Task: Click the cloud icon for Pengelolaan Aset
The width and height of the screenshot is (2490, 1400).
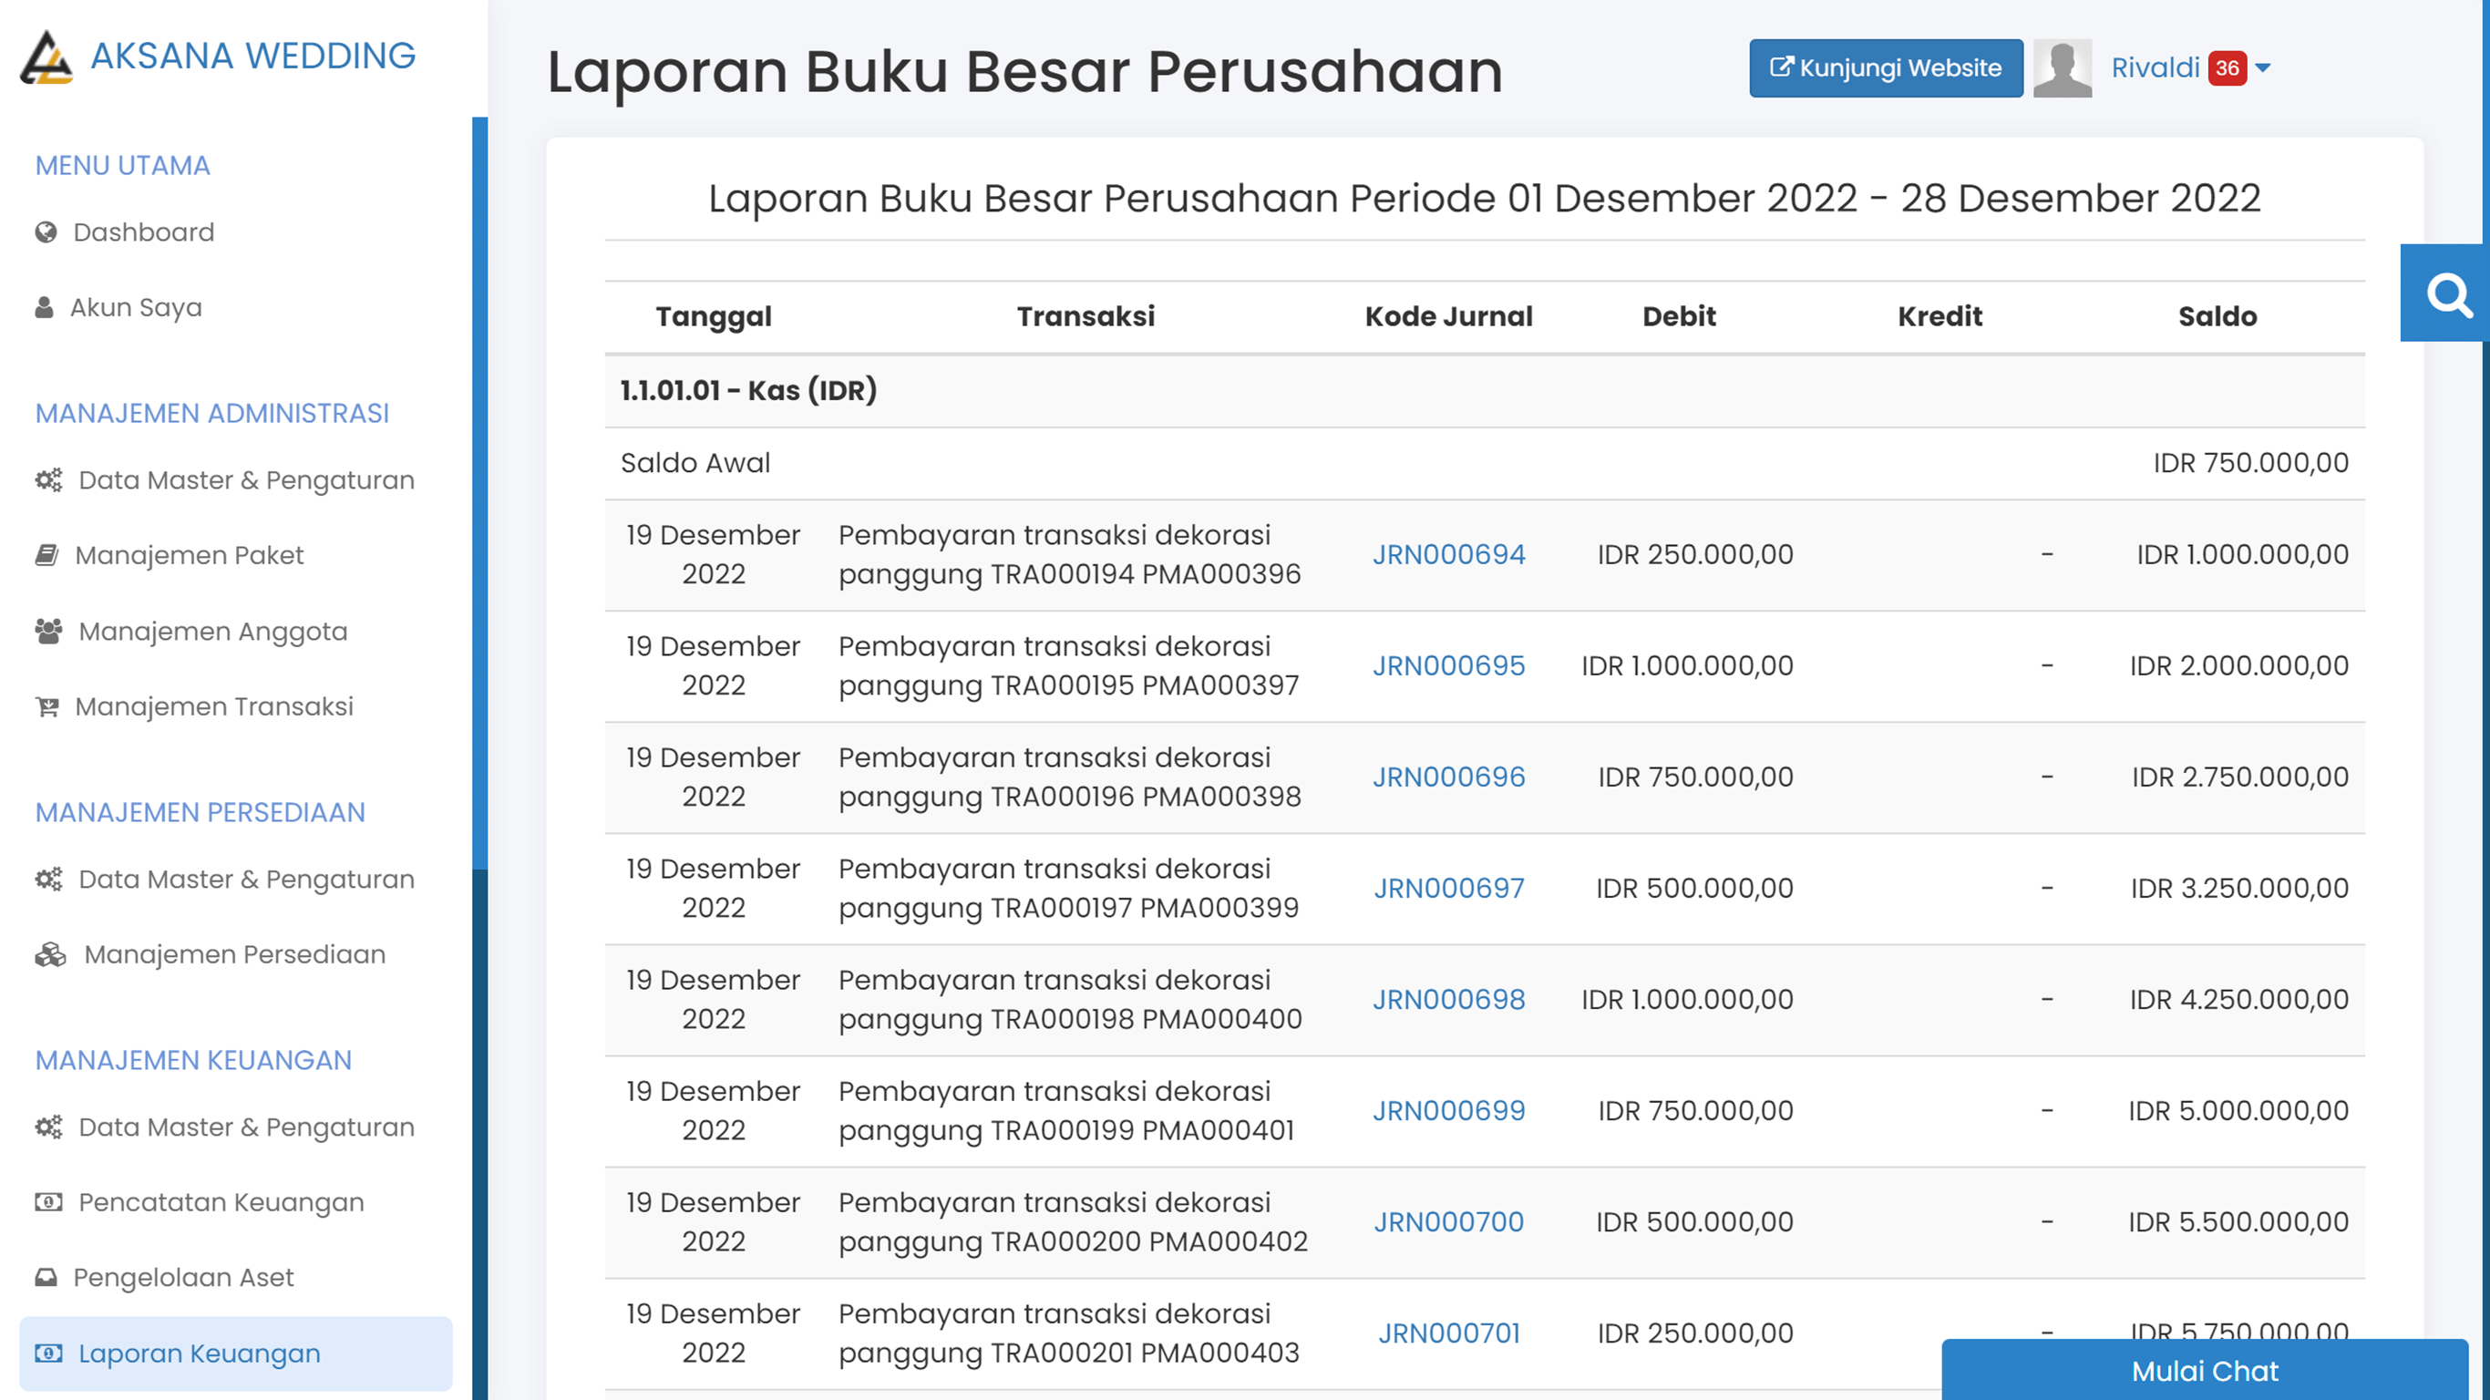Action: click(46, 1276)
